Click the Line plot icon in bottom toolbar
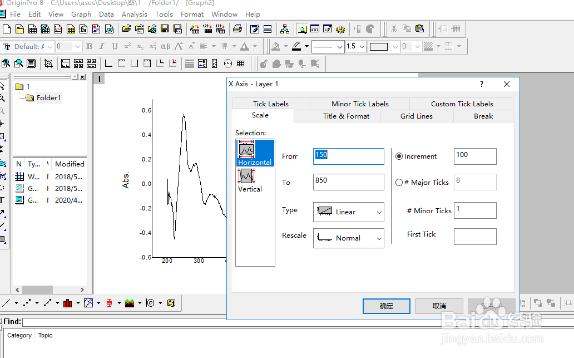 tap(6, 303)
